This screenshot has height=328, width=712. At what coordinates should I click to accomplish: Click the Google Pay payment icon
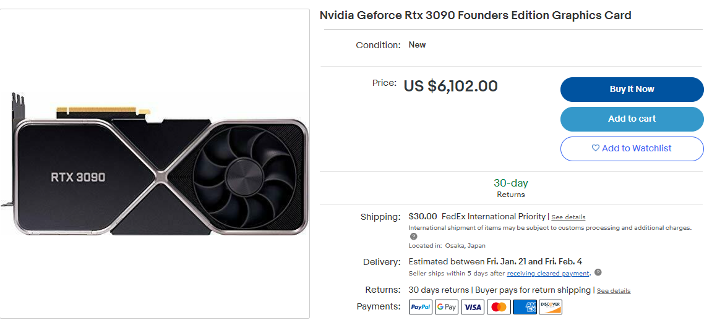[447, 307]
